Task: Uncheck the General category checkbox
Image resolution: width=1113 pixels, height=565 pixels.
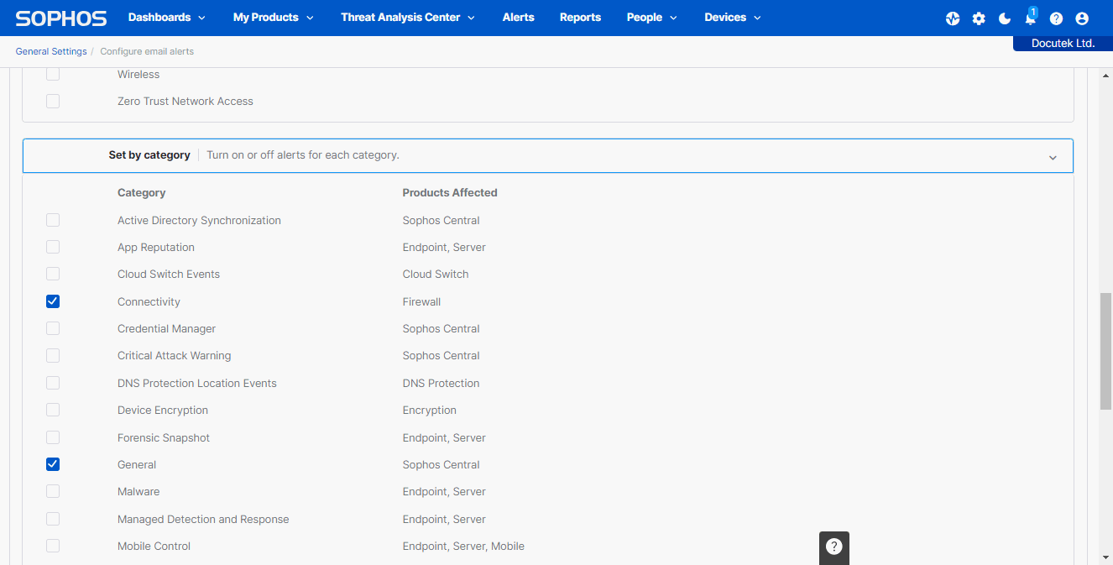Action: click(x=53, y=464)
